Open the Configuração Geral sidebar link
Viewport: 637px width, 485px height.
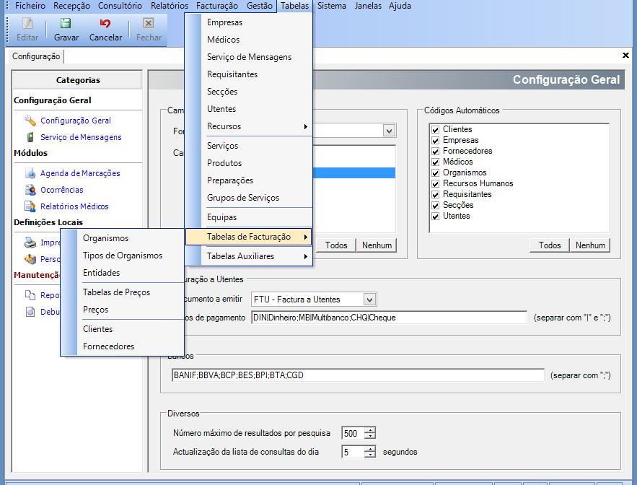coord(76,121)
